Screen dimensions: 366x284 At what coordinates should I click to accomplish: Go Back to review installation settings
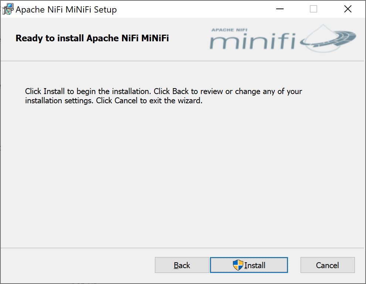pos(182,265)
